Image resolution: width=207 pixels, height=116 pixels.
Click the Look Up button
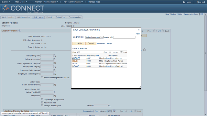[78, 43]
